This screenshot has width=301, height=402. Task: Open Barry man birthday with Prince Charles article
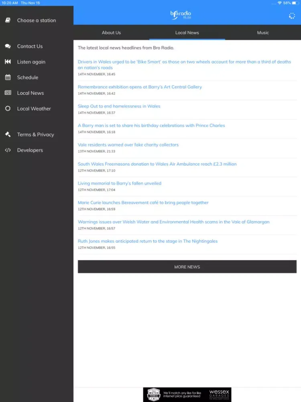coord(151,125)
